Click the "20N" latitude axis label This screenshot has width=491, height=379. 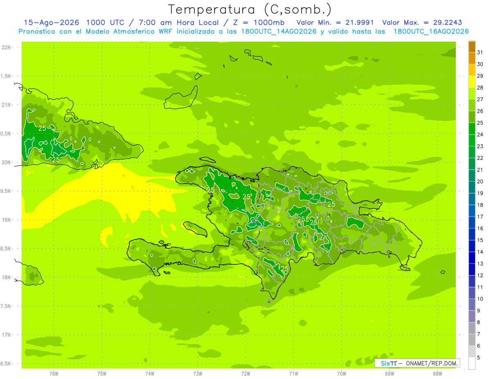[x=7, y=162]
